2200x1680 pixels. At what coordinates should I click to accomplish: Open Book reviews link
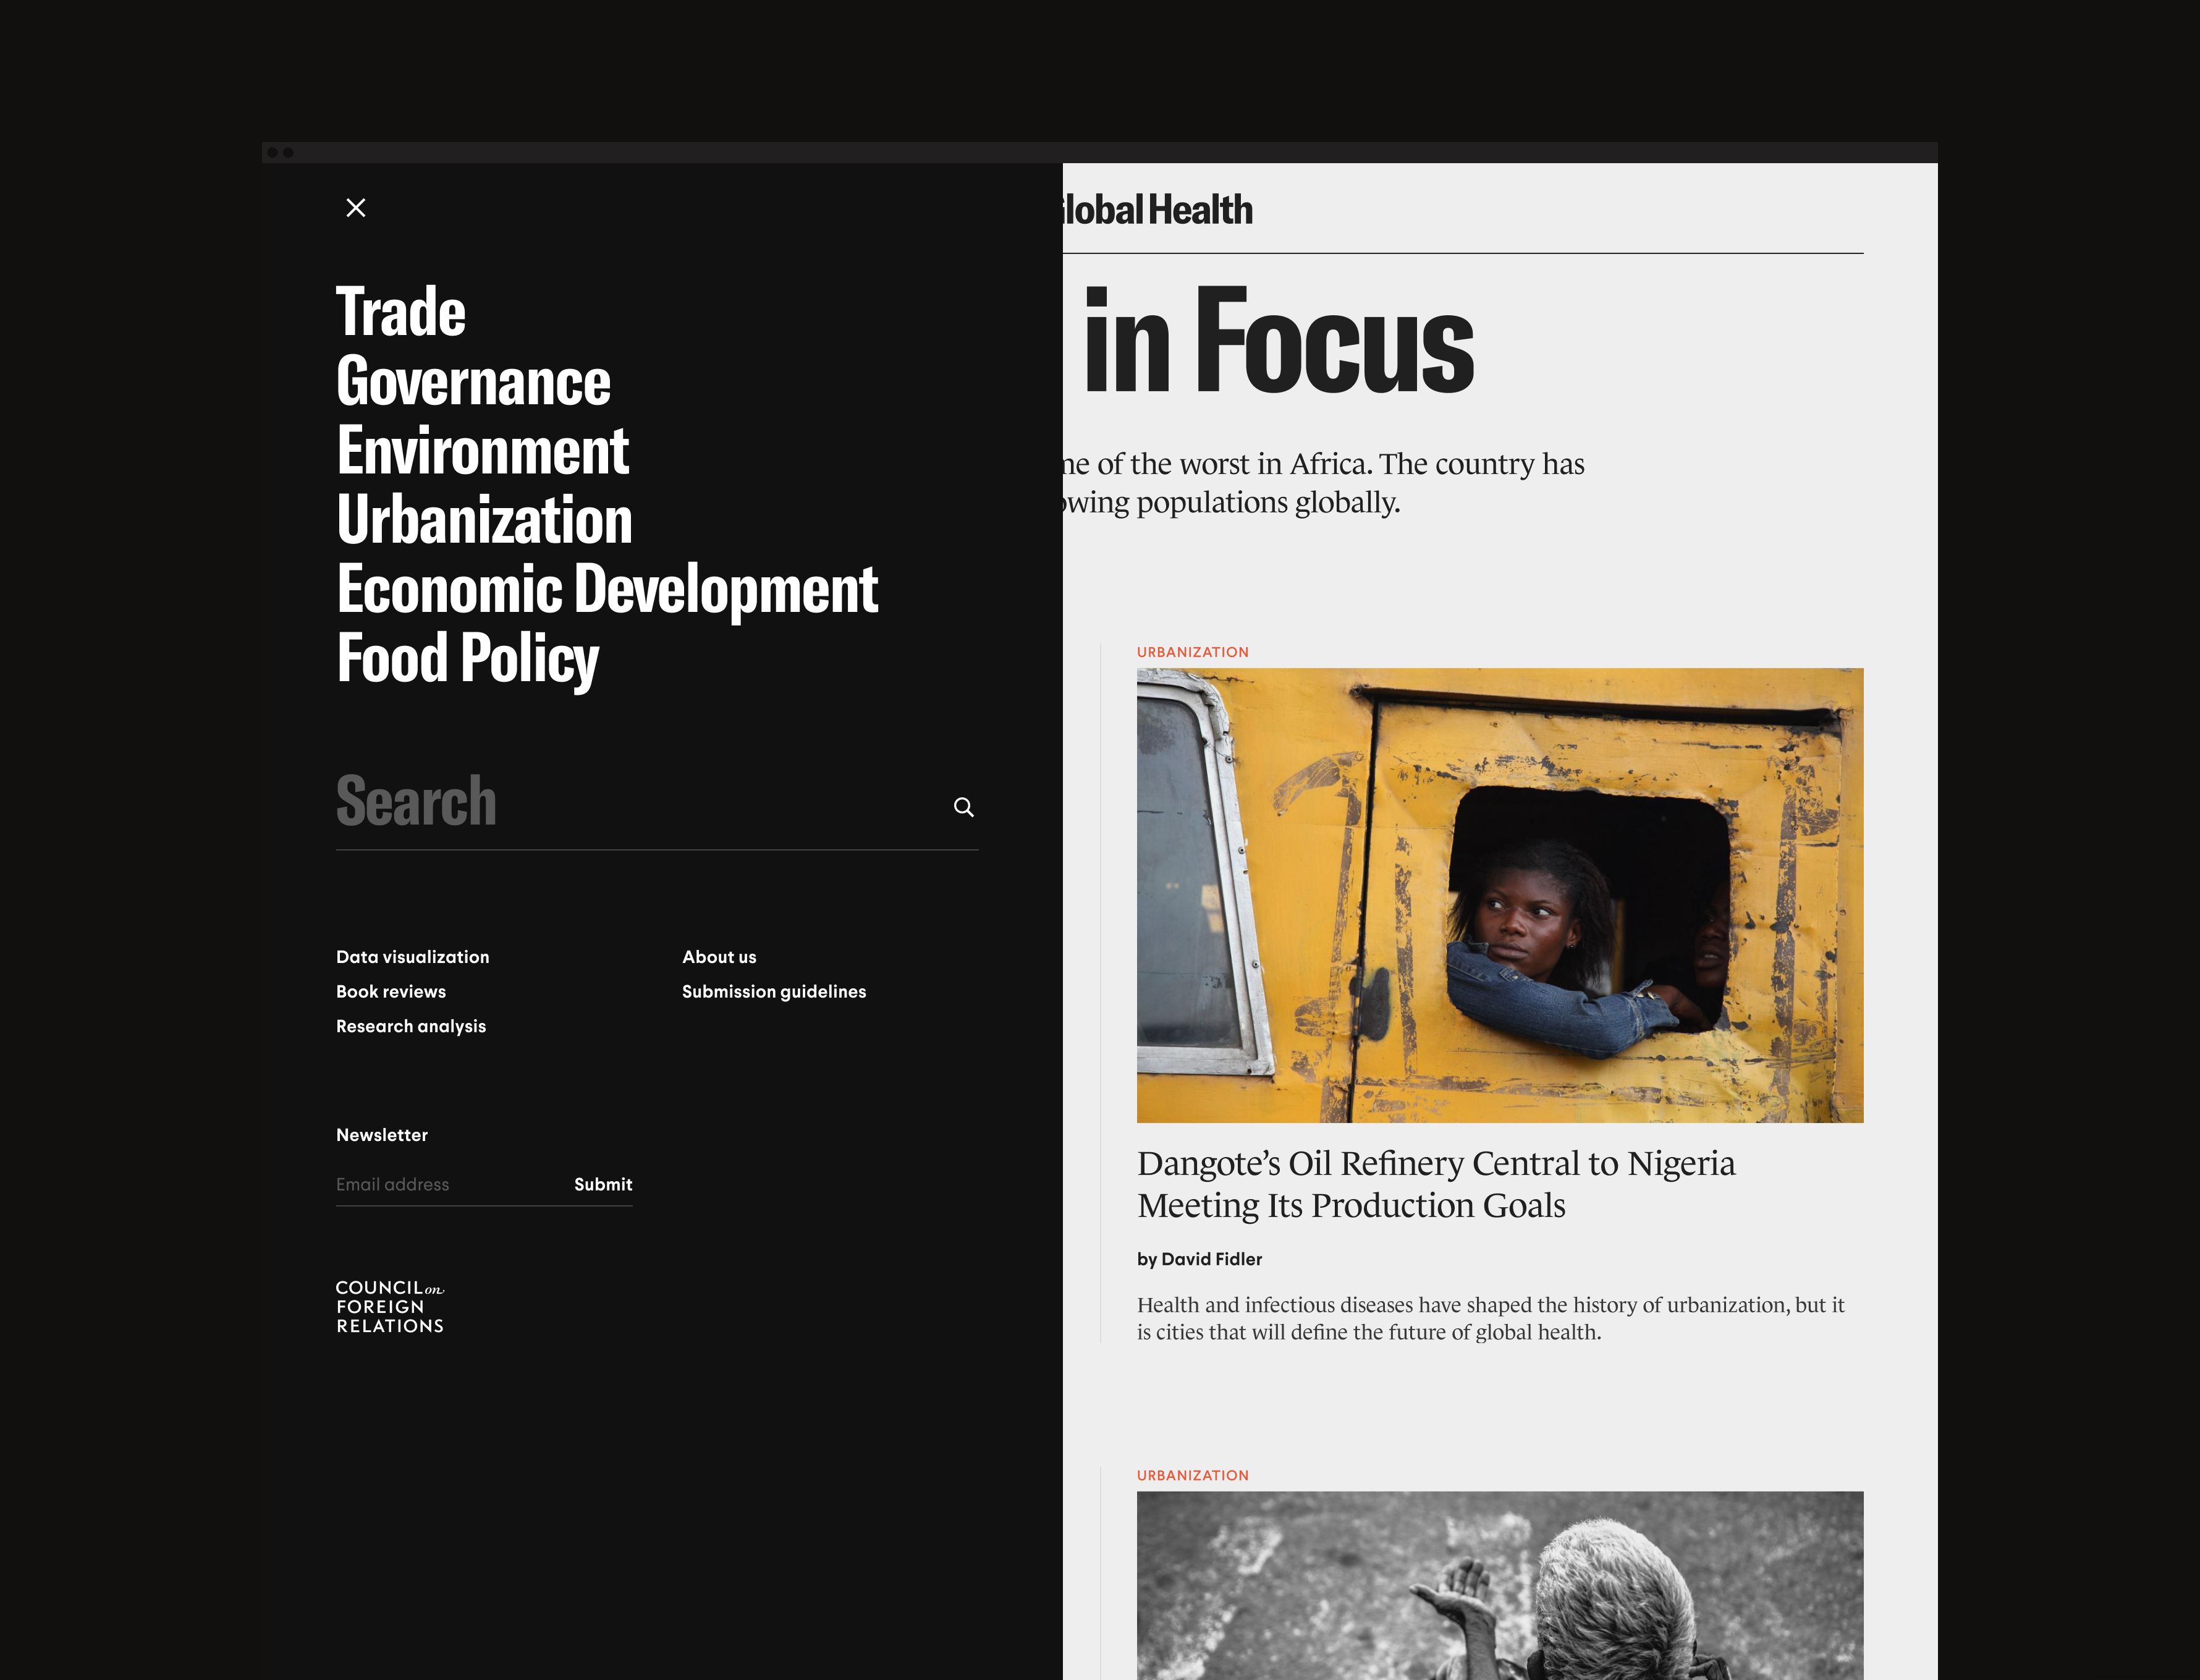pos(391,992)
